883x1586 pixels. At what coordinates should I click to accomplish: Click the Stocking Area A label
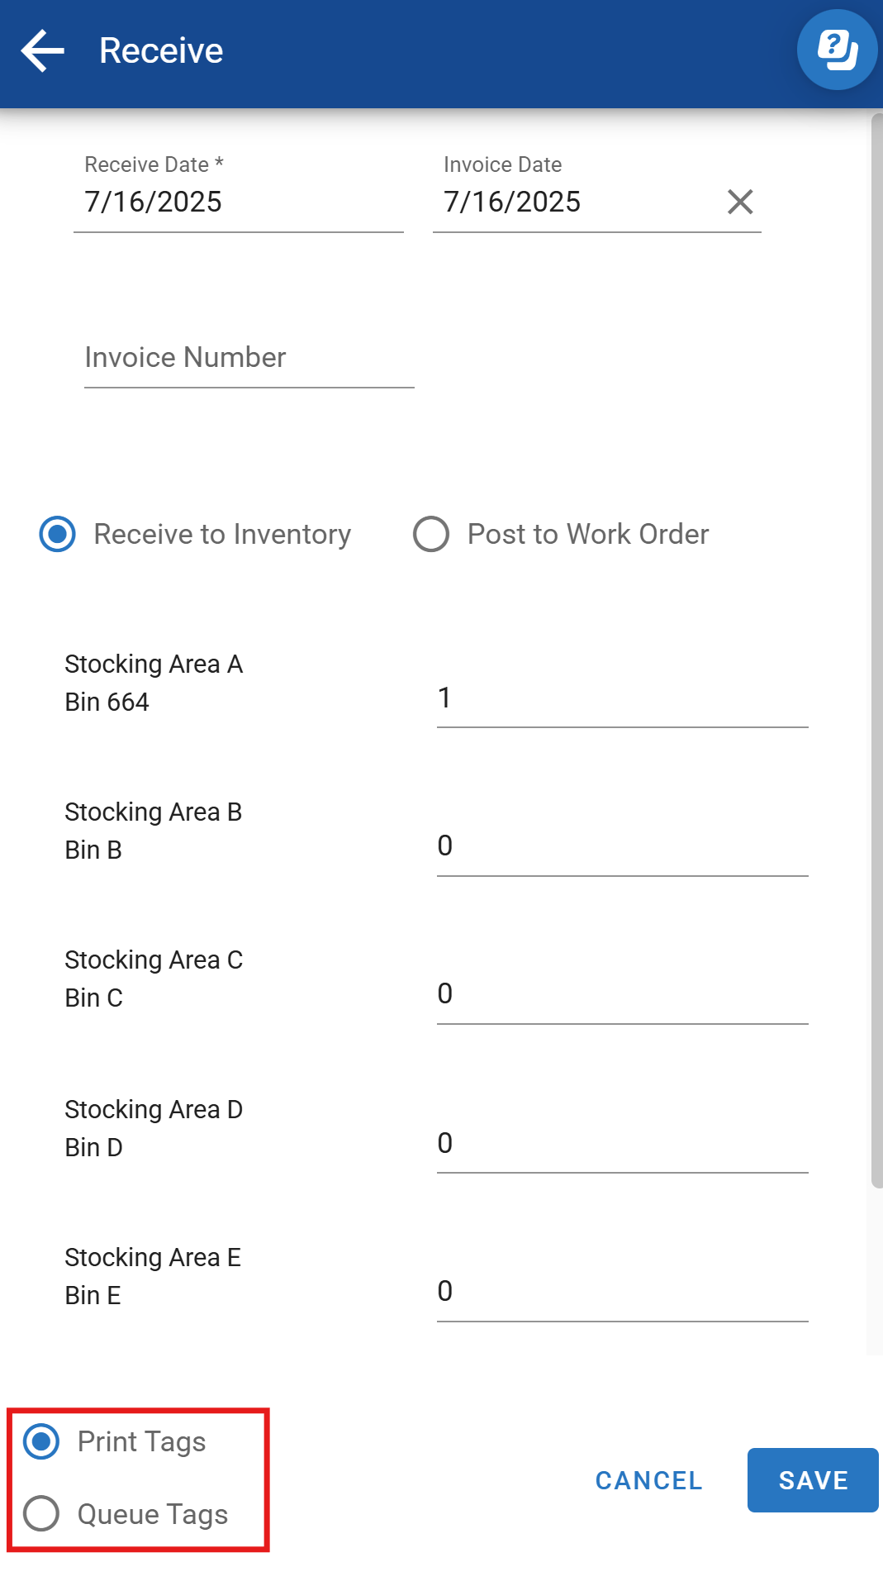pyautogui.click(x=154, y=664)
